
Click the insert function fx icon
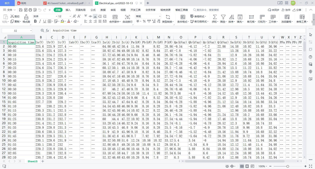[47, 31]
